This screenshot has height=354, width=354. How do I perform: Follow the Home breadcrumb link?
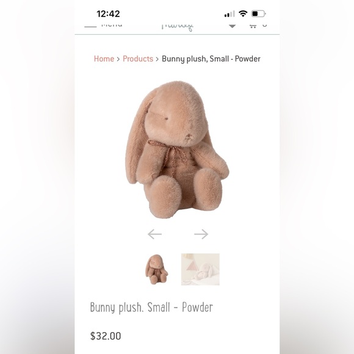(104, 59)
